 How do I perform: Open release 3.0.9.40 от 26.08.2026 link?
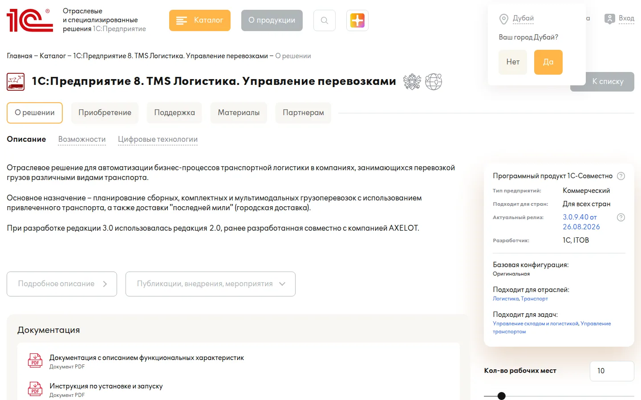[x=581, y=222]
